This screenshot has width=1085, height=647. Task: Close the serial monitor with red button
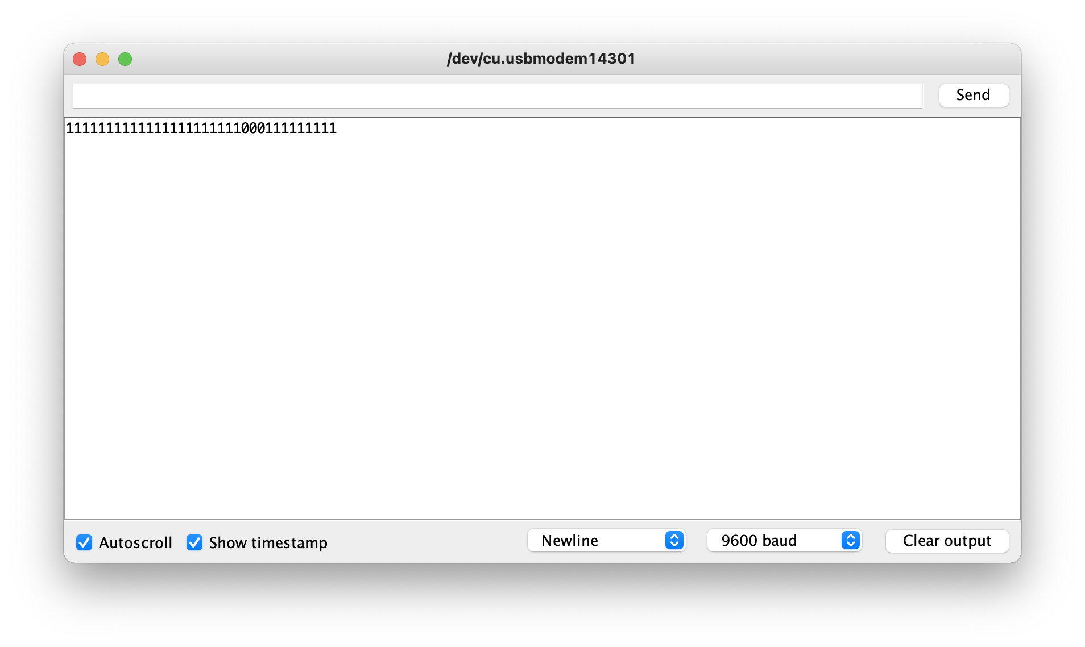[x=80, y=59]
